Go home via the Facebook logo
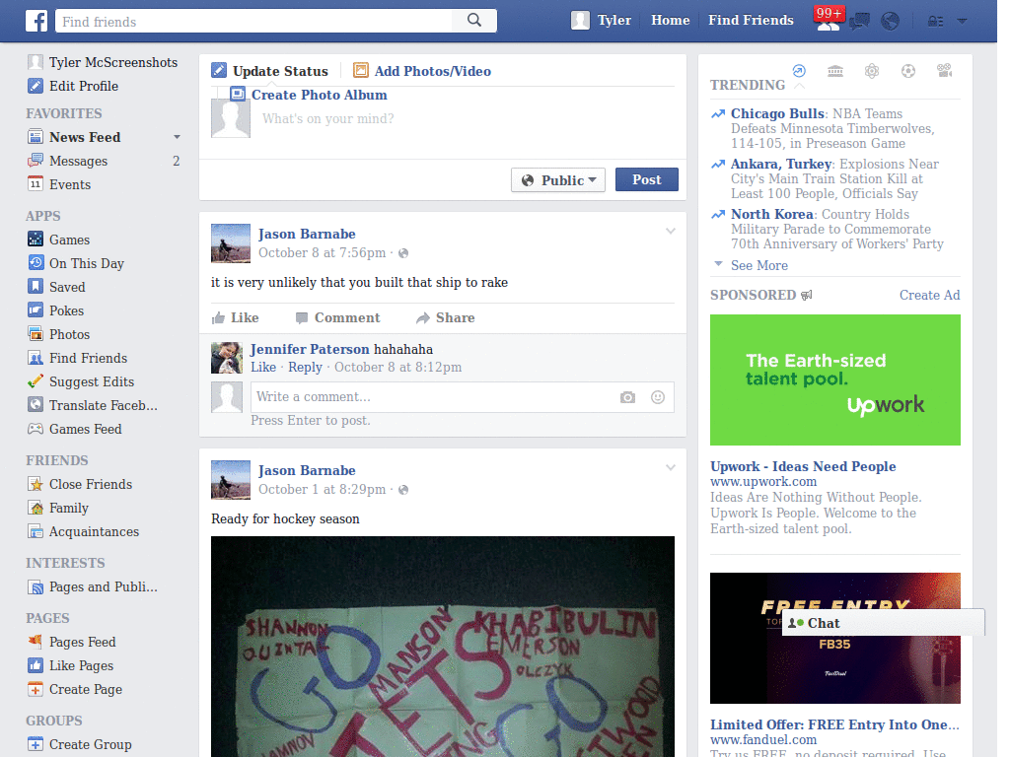 click(x=36, y=20)
